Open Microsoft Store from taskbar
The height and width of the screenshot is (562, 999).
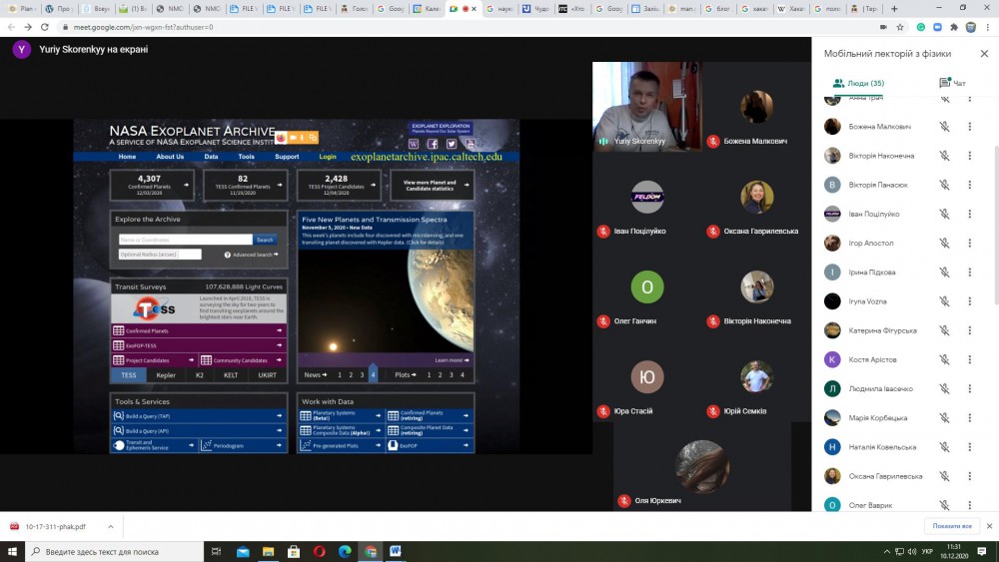pos(294,552)
